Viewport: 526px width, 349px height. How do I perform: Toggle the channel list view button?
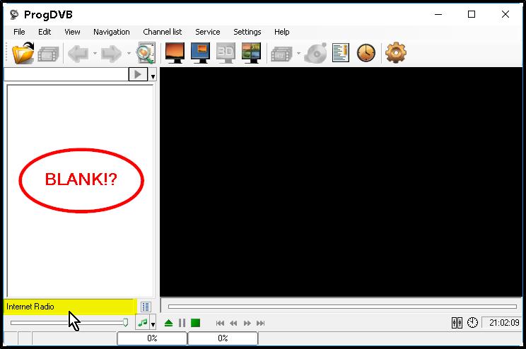coord(146,307)
